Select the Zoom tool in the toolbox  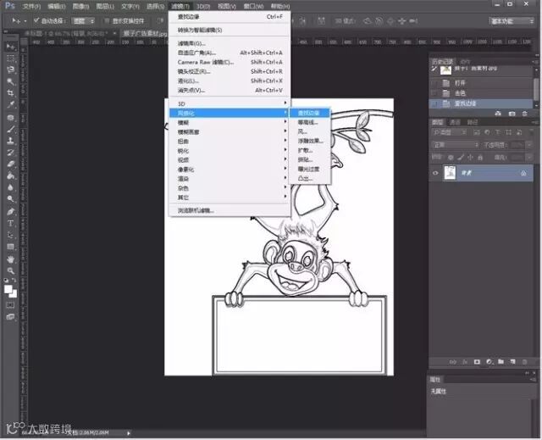[x=11, y=270]
